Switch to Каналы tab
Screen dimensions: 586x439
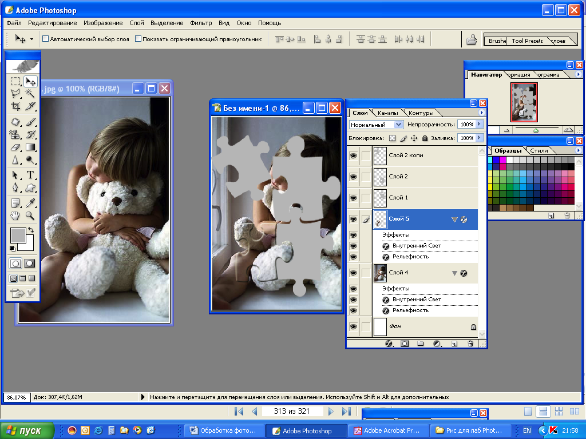pyautogui.click(x=387, y=113)
